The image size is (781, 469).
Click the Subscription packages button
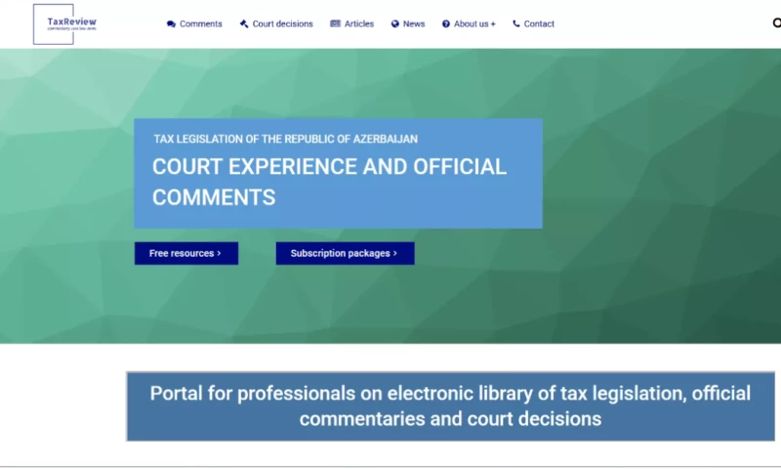[346, 253]
